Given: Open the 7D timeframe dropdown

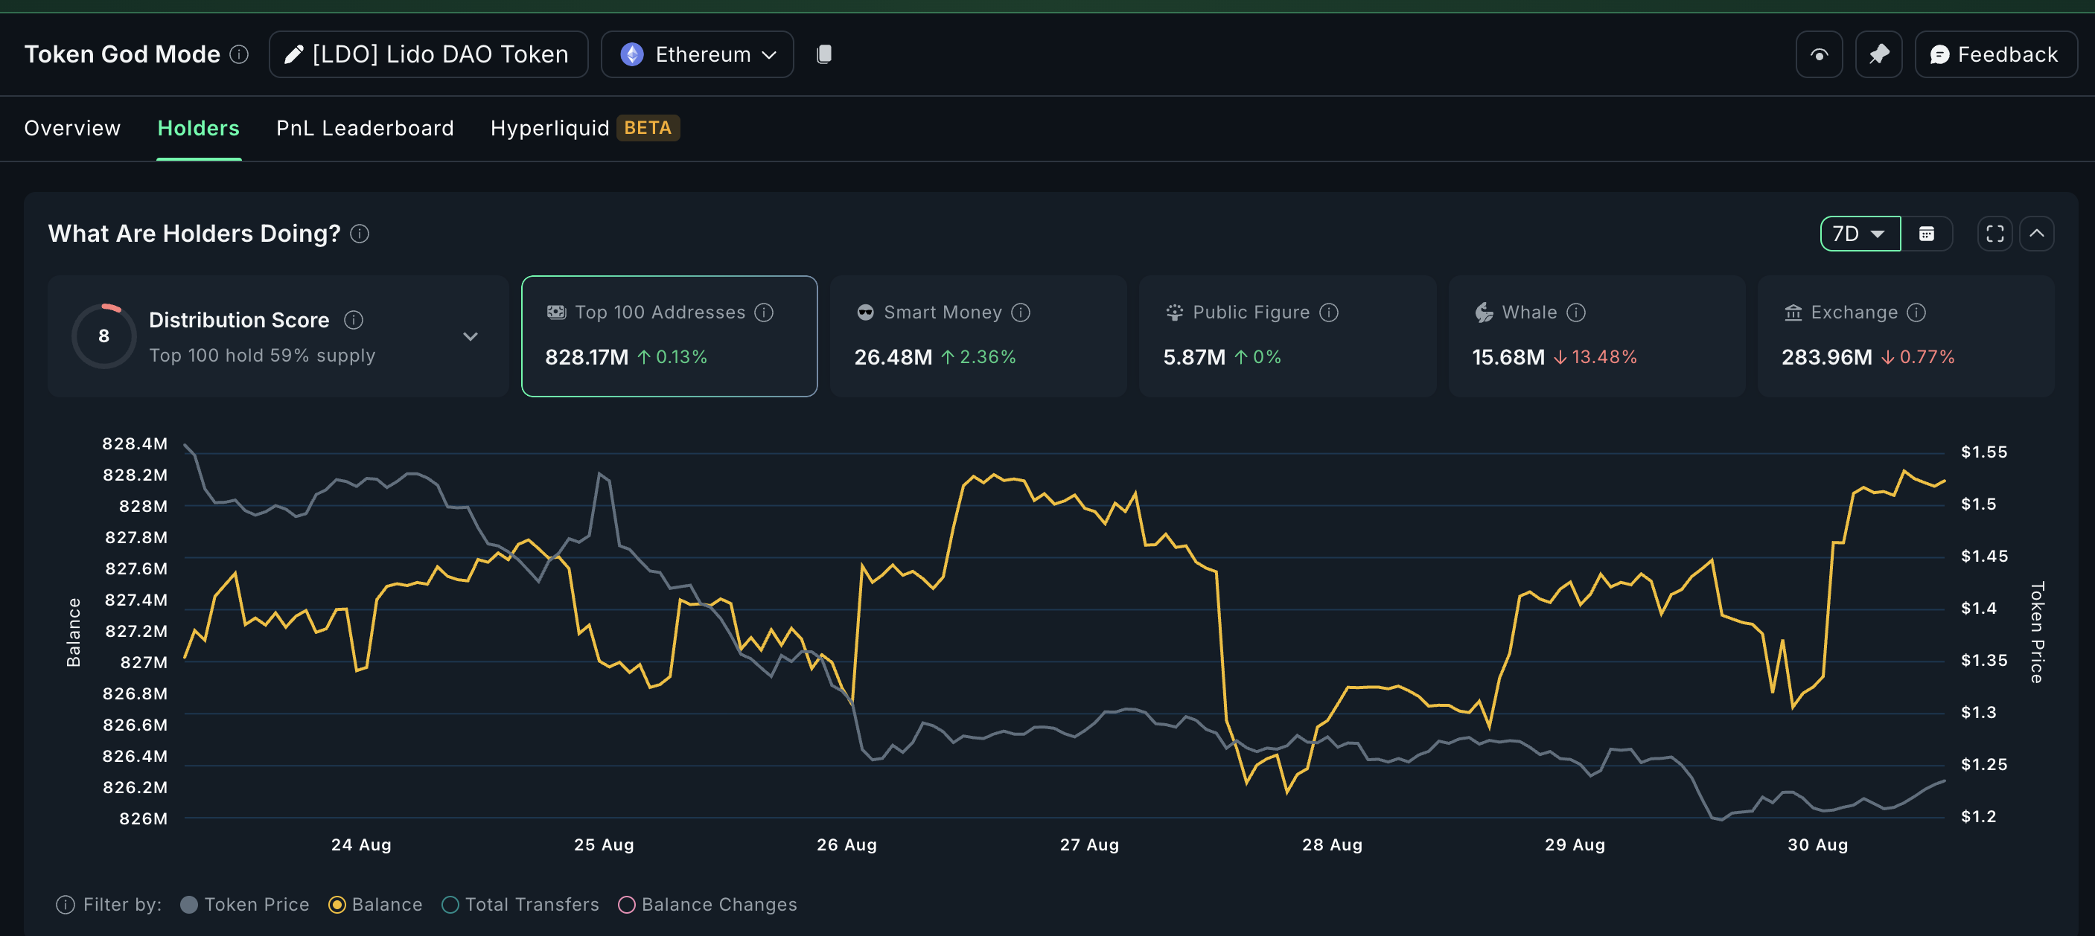Looking at the screenshot, I should pyautogui.click(x=1859, y=234).
